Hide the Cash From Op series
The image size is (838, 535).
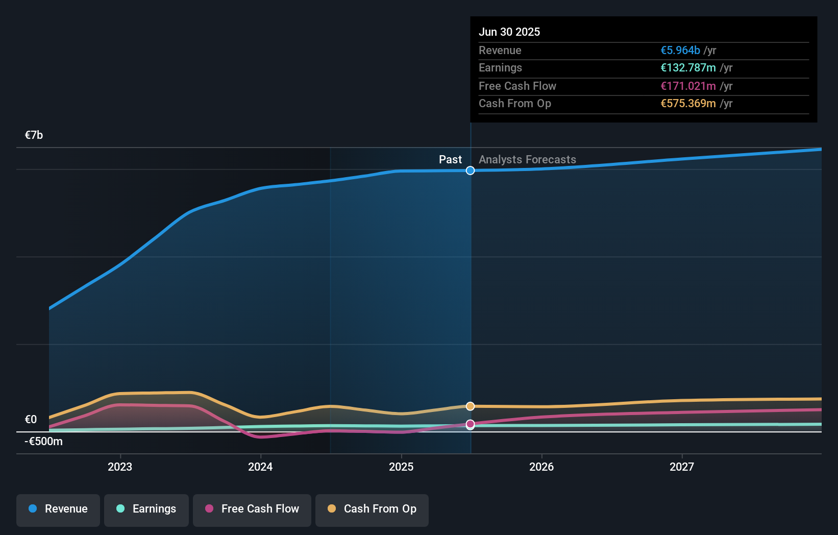(372, 510)
